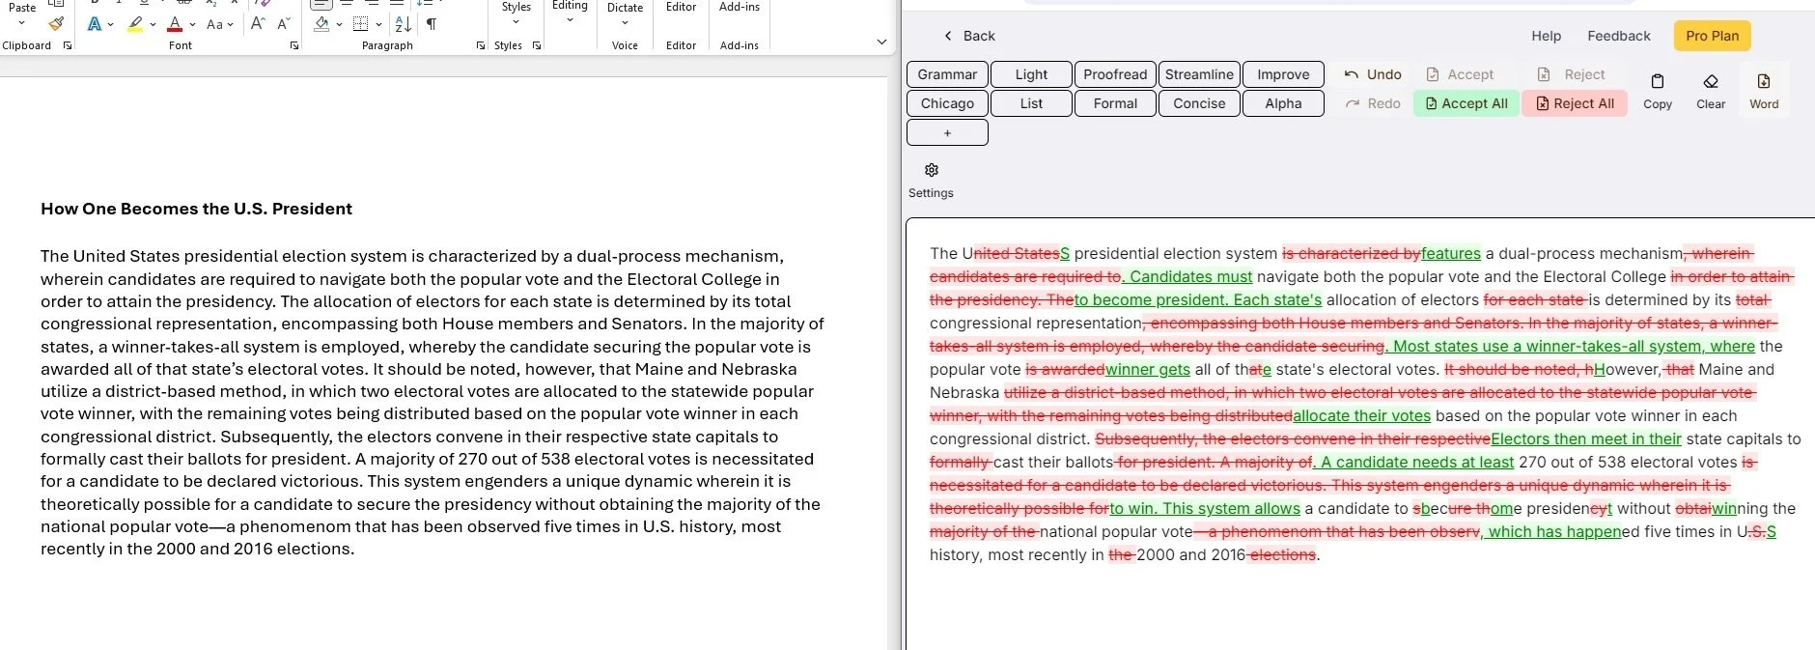The width and height of the screenshot is (1815, 650).
Task: Select the Light editing mode
Action: (1031, 74)
